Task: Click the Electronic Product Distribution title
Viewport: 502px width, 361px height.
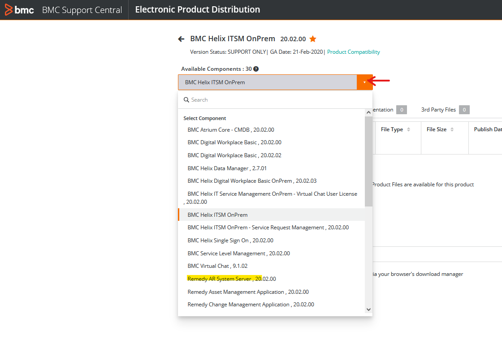Action: tap(198, 9)
